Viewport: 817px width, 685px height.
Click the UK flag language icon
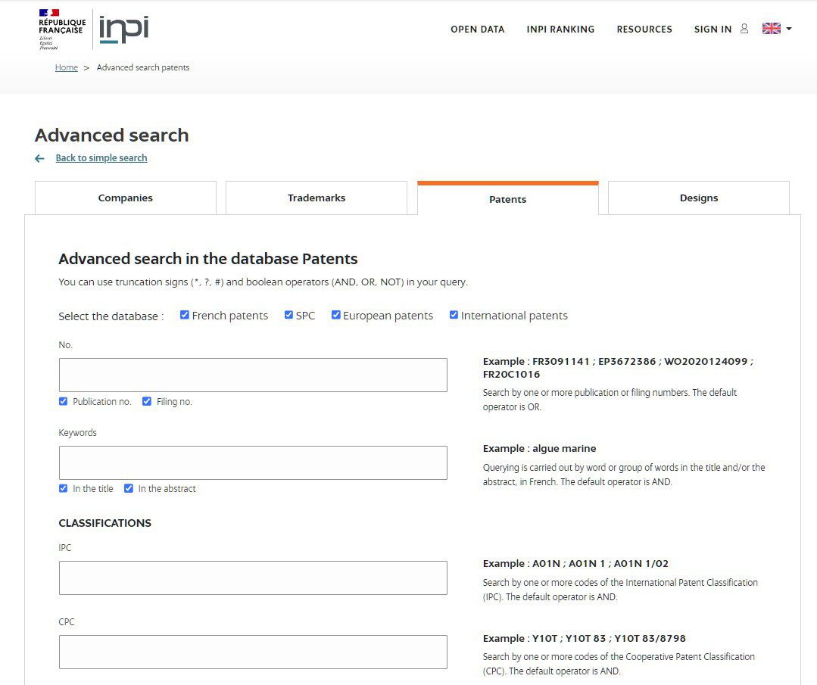(771, 29)
